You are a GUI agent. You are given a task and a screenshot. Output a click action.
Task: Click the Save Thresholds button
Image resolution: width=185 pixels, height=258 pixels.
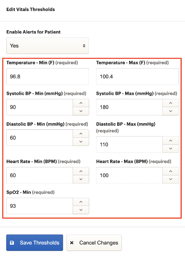coord(35,243)
